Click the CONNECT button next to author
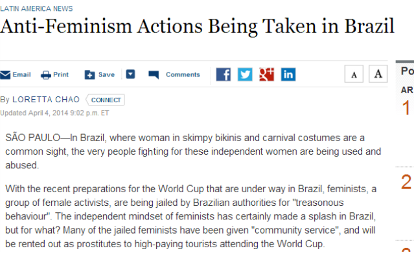This screenshot has height=255, width=414. pyautogui.click(x=106, y=100)
